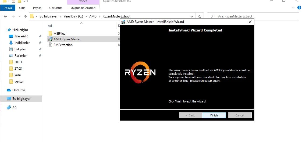Select the RMExtraction text file
This screenshot has width=302, height=142.
click(63, 45)
